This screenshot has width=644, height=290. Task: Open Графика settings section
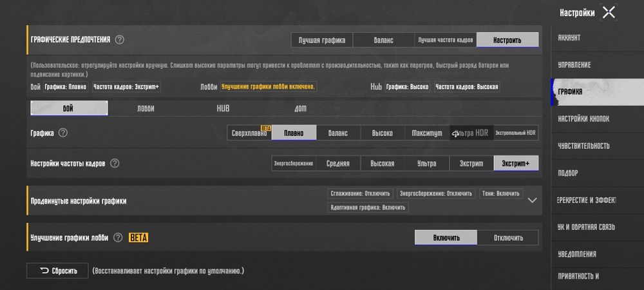598,92
